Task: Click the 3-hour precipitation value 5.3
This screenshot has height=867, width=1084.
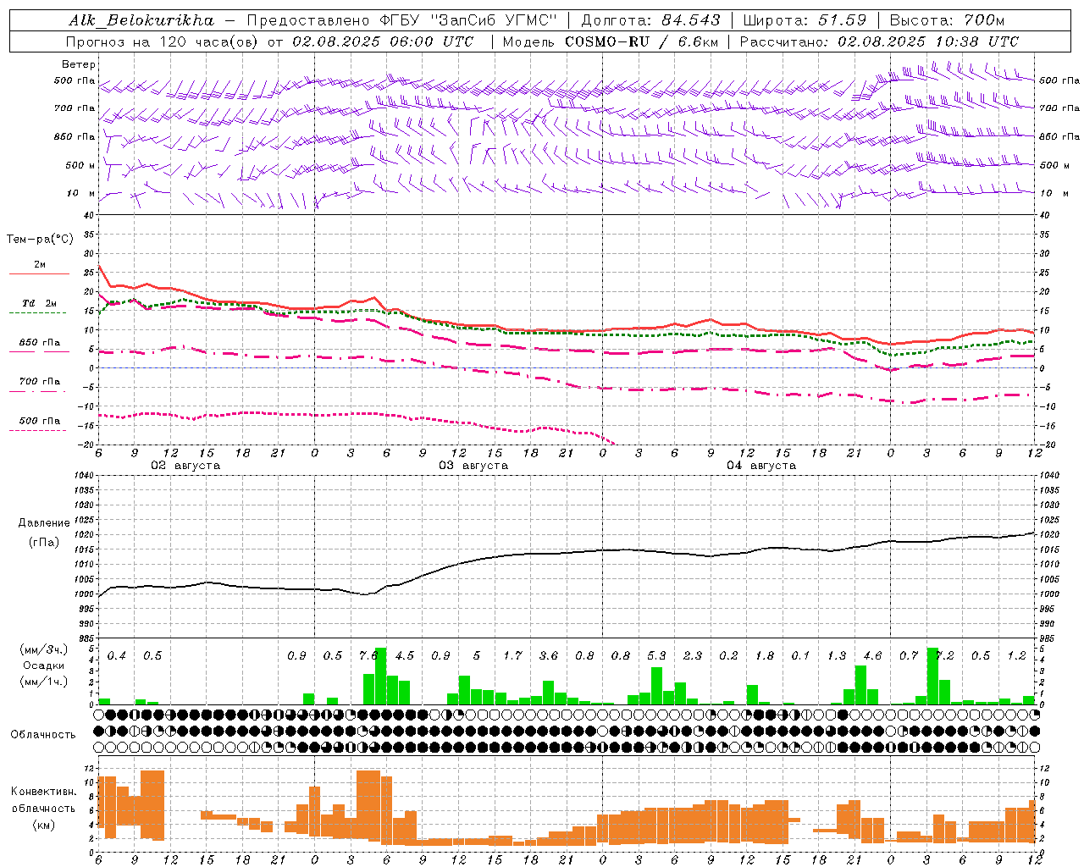Action: [x=656, y=656]
